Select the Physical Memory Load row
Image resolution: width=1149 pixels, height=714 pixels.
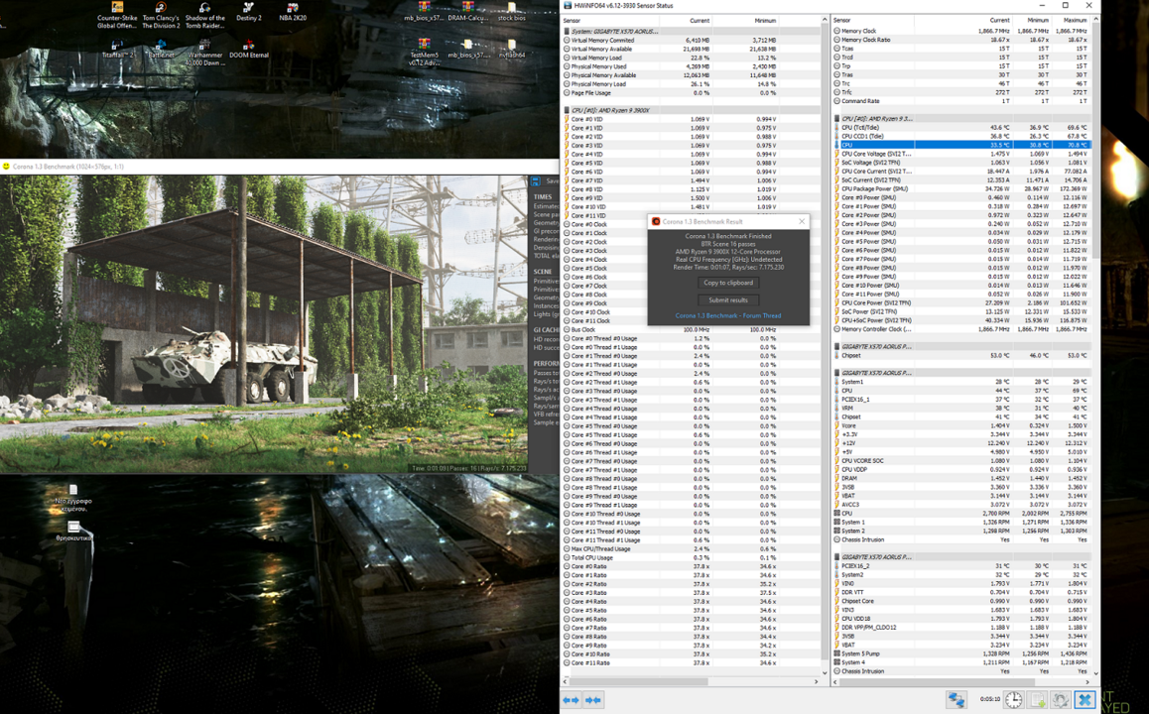(691, 84)
